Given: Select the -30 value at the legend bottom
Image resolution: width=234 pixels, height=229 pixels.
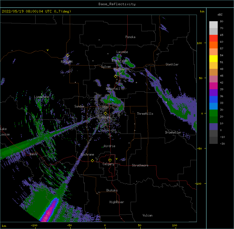Looking at the screenshot, I should point(222,144).
